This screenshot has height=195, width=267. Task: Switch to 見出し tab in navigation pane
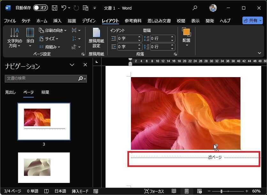pyautogui.click(x=10, y=92)
